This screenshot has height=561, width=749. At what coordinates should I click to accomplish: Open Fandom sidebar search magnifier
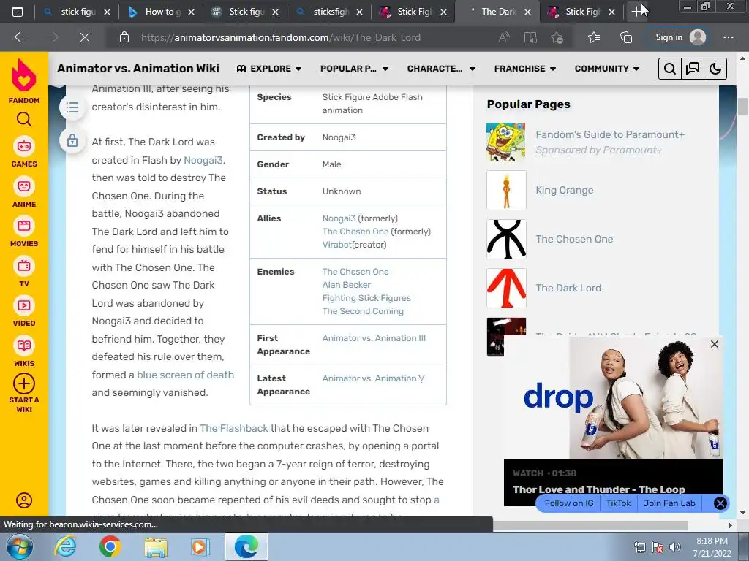24,119
